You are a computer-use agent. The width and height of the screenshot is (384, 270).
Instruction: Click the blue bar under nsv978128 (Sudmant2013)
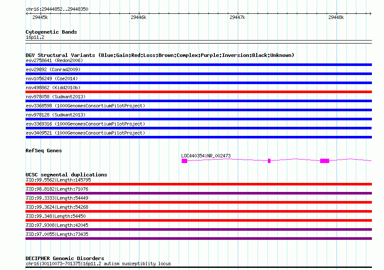tap(198, 119)
